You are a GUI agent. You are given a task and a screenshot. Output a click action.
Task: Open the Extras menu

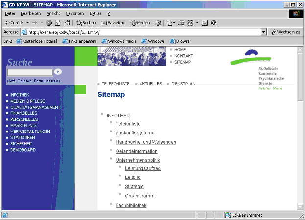[x=95, y=13]
